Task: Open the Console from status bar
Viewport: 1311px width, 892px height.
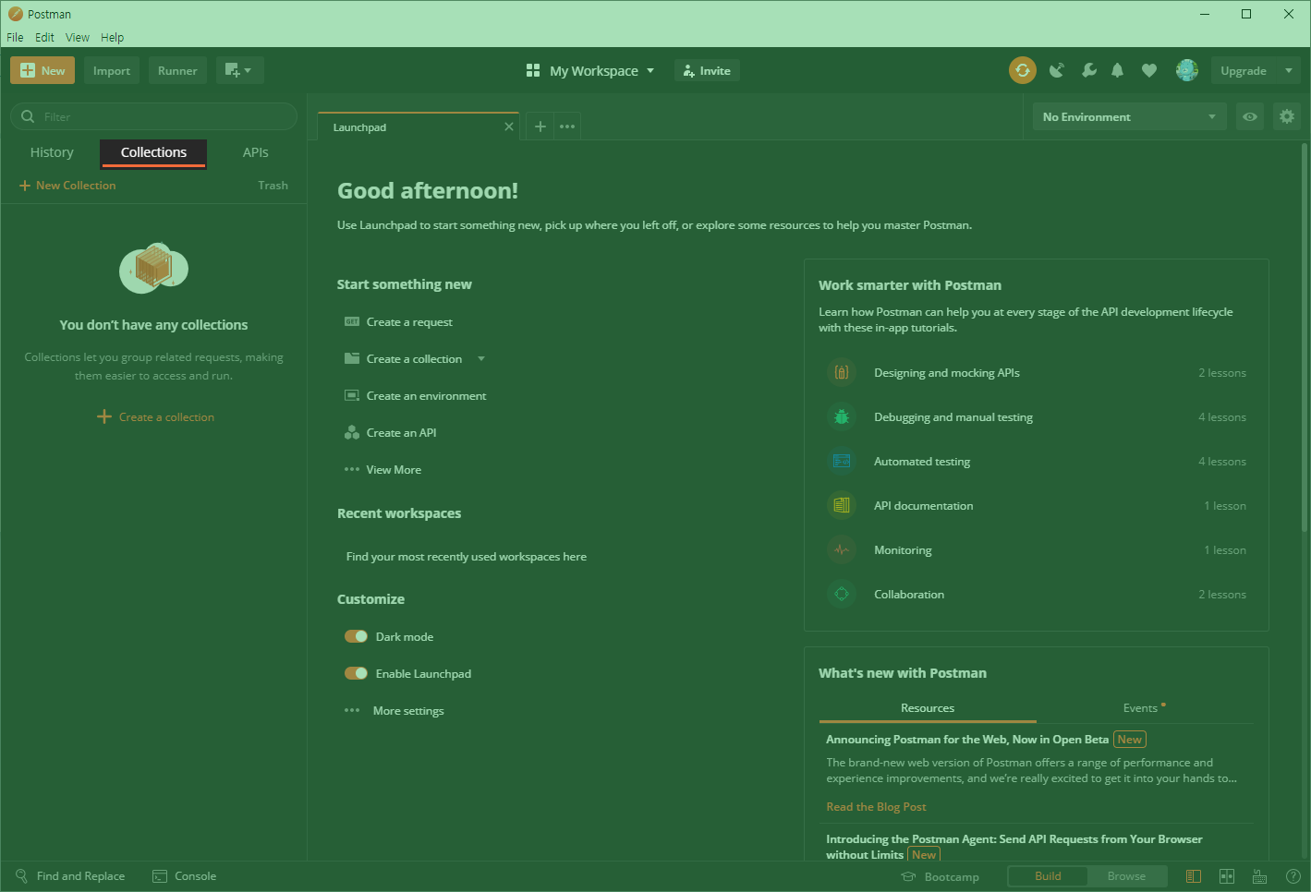Action: coord(185,876)
